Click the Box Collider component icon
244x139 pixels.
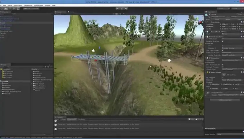207,72
